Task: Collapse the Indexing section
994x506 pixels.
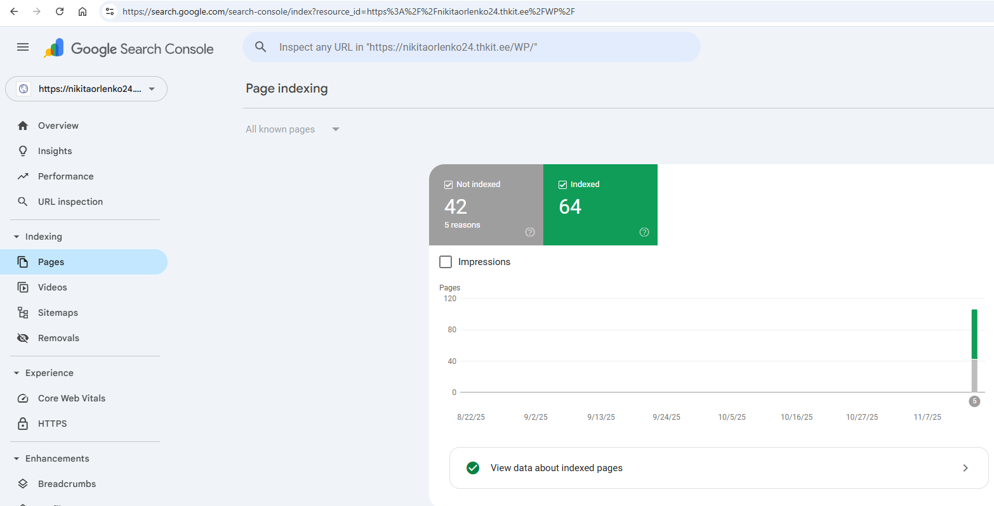Action: click(17, 237)
